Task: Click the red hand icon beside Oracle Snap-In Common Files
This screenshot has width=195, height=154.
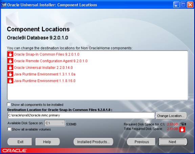Action: pyautogui.click(x=10, y=54)
